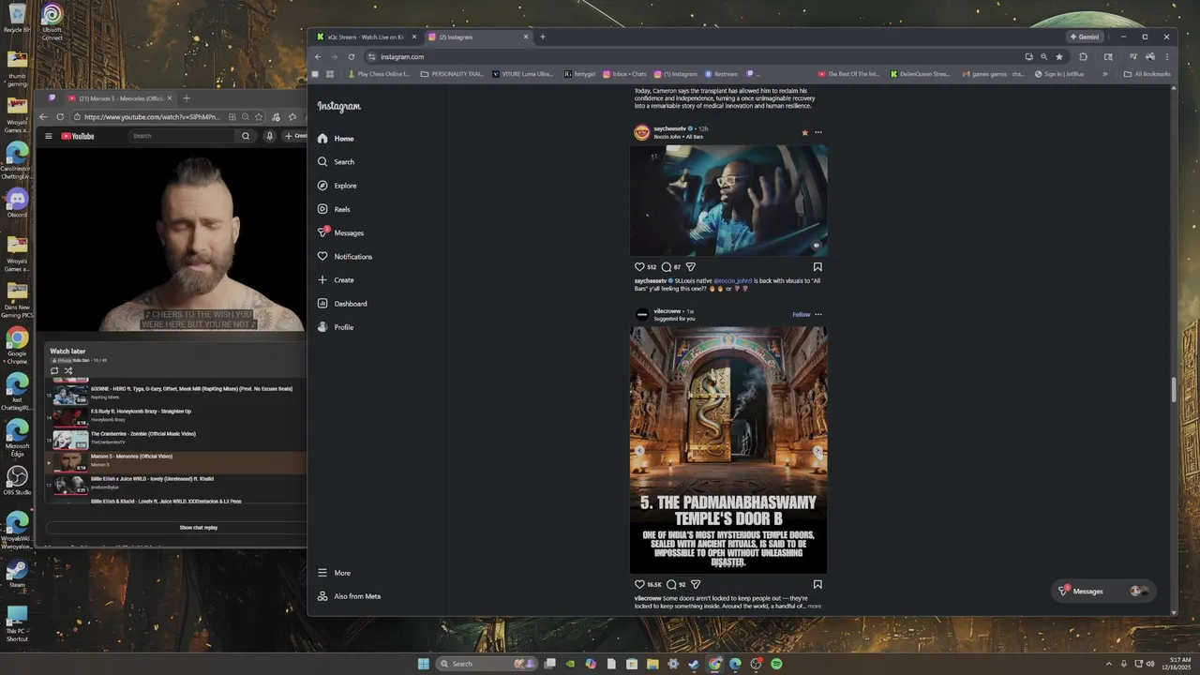
Task: Refresh the YouTube page in Edge
Action: (x=60, y=117)
